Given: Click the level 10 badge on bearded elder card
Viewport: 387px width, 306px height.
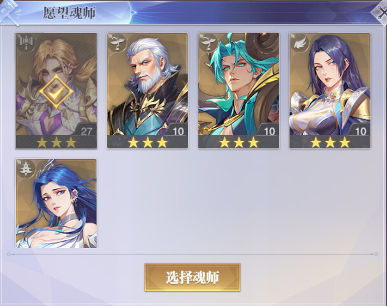Looking at the screenshot, I should 178,131.
